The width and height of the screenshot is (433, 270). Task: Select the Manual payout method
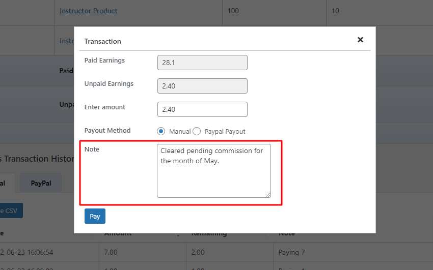click(161, 131)
